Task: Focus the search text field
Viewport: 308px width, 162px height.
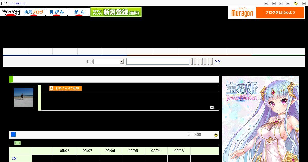Action: click(x=158, y=61)
